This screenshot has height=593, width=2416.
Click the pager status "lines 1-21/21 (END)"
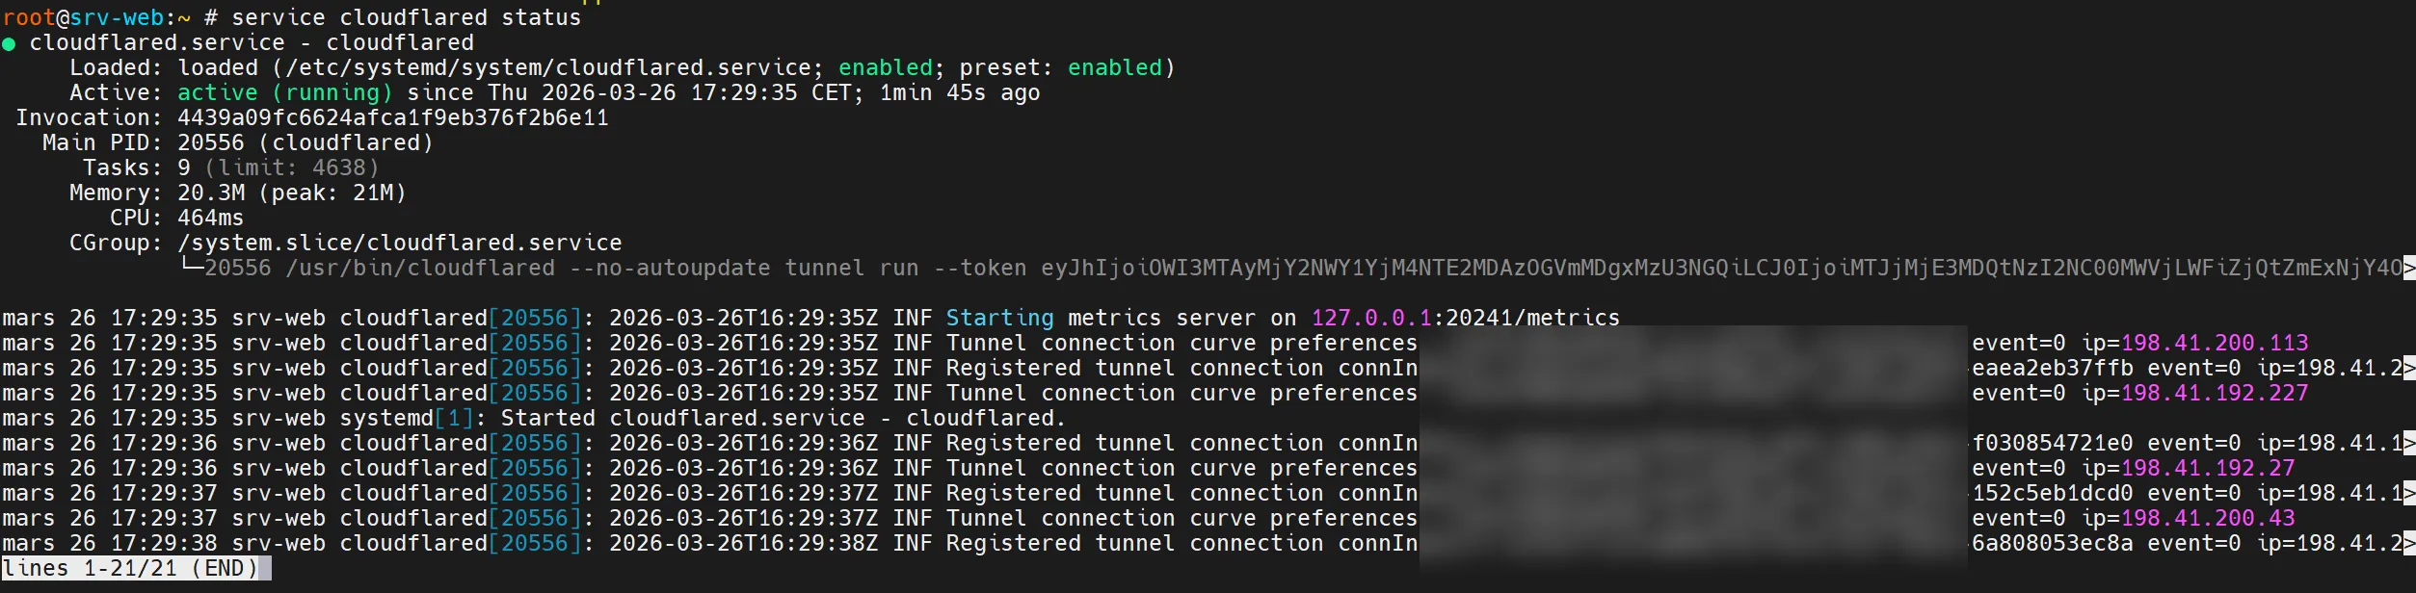click(x=131, y=569)
